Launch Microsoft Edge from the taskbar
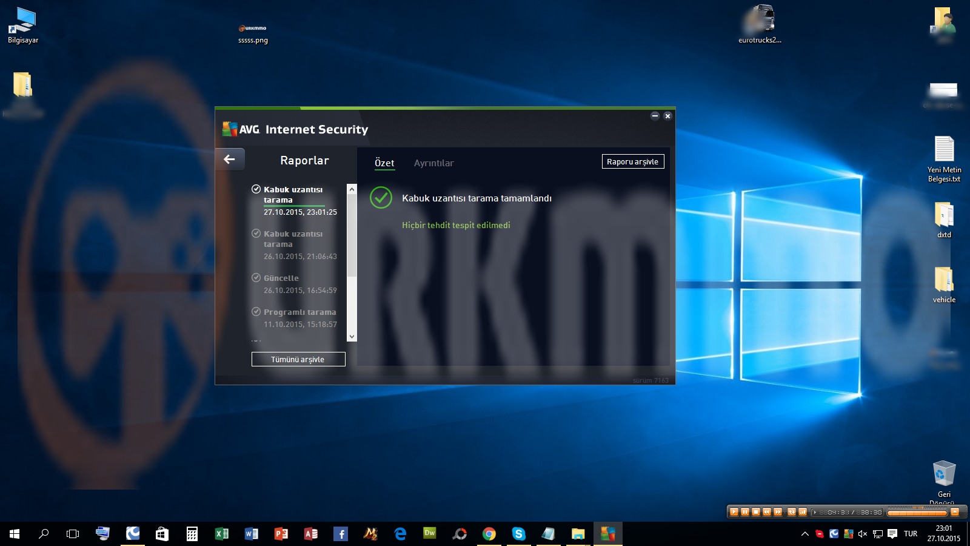 (x=400, y=534)
